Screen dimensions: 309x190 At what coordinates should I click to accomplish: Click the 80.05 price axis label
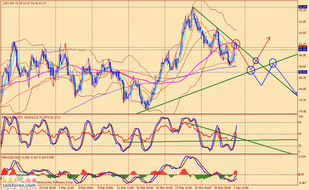[303, 89]
